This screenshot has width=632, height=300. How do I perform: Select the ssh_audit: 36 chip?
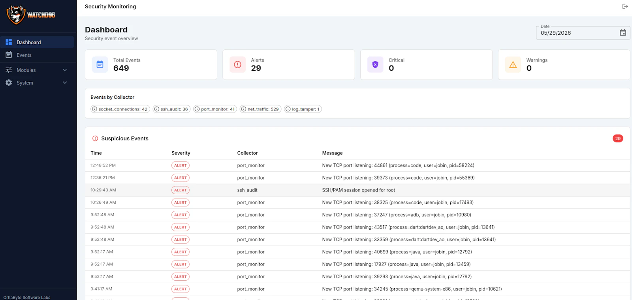coord(172,109)
